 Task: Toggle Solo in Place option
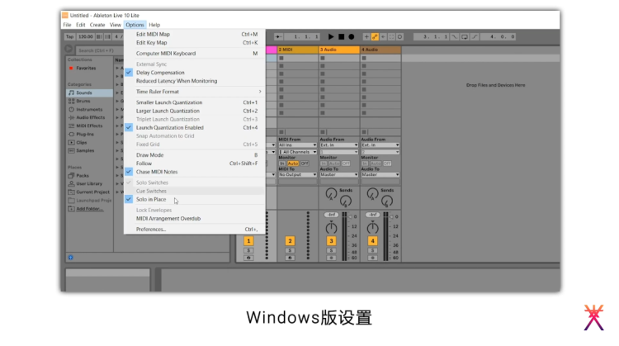pos(194,200)
